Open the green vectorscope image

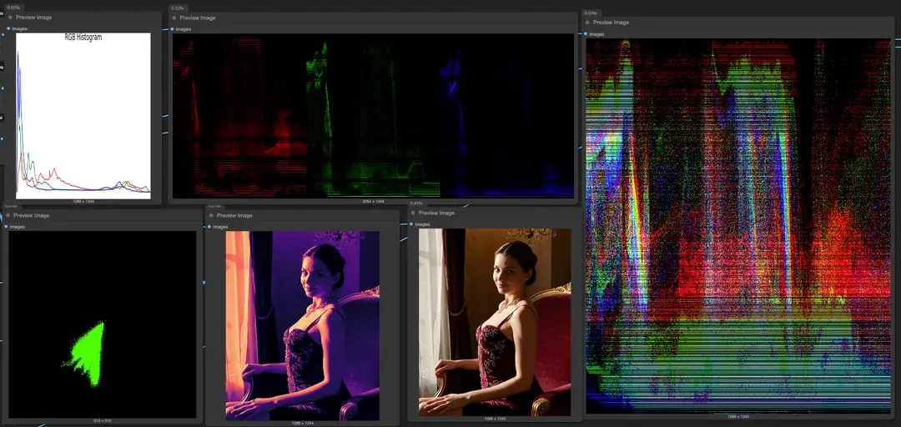[102, 324]
